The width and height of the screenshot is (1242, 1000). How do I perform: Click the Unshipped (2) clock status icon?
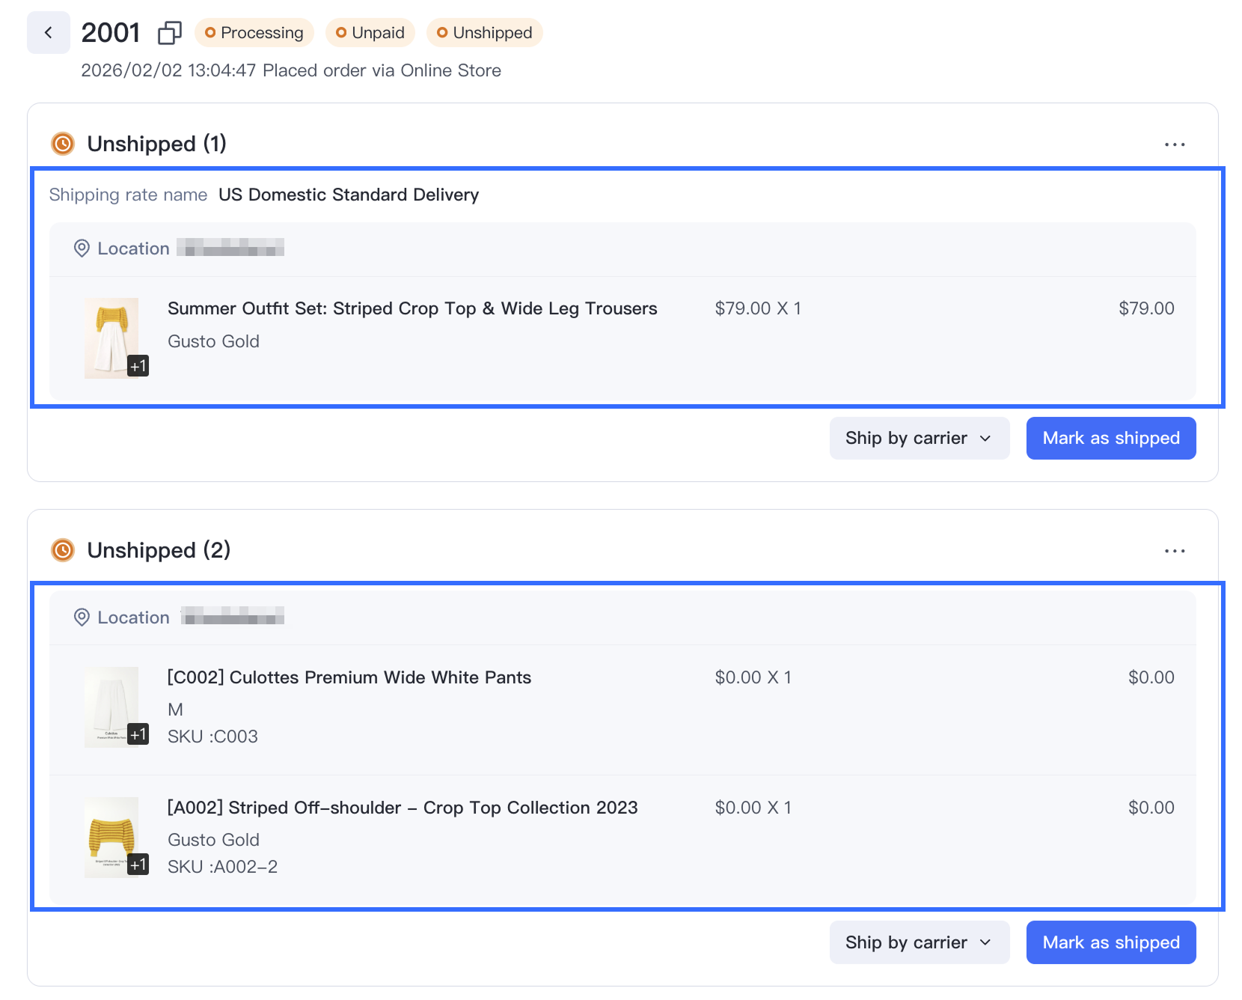63,550
